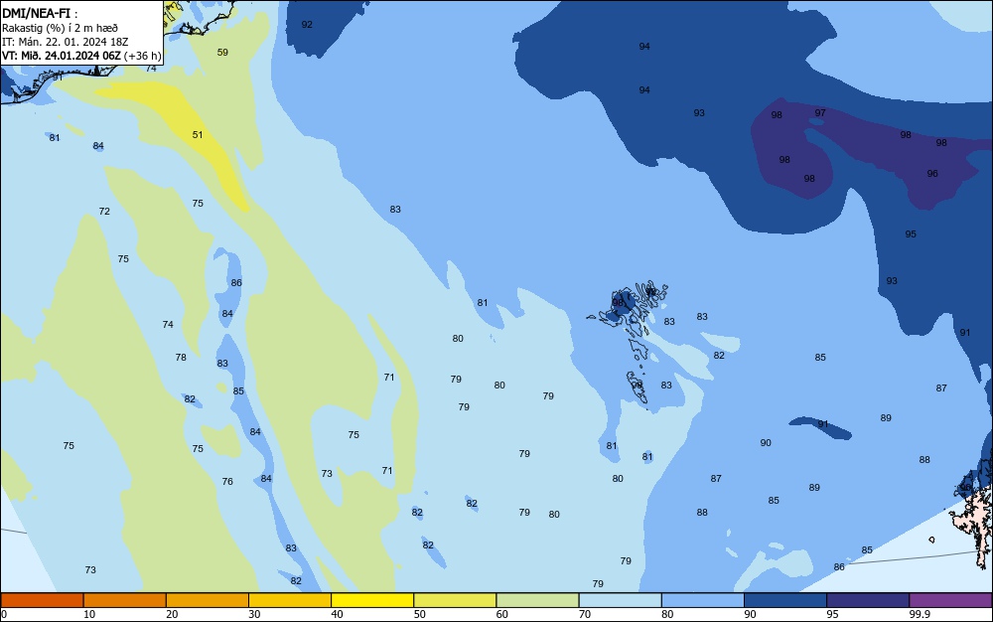993x622 pixels.
Task: Click the humidity value 96 in purple zone
Action: tap(932, 173)
